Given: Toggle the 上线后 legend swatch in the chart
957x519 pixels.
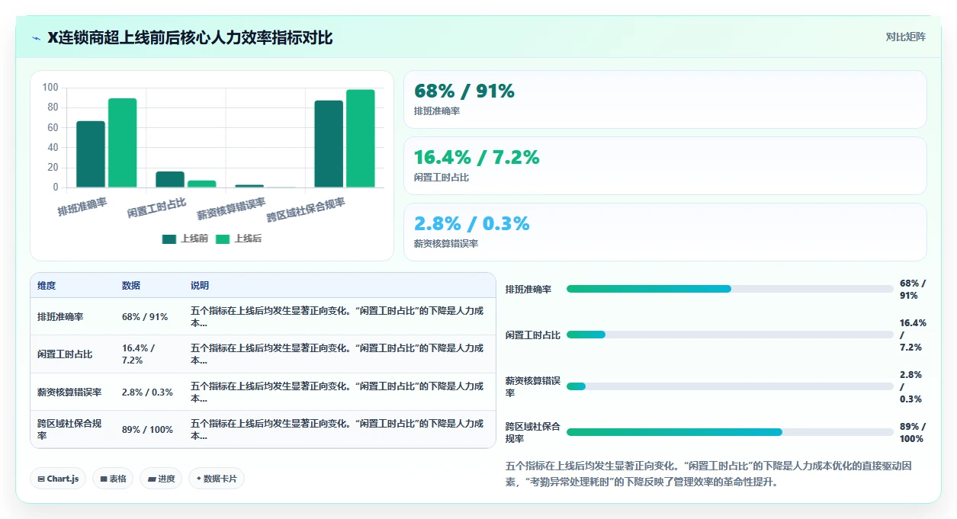Looking at the screenshot, I should (x=223, y=239).
